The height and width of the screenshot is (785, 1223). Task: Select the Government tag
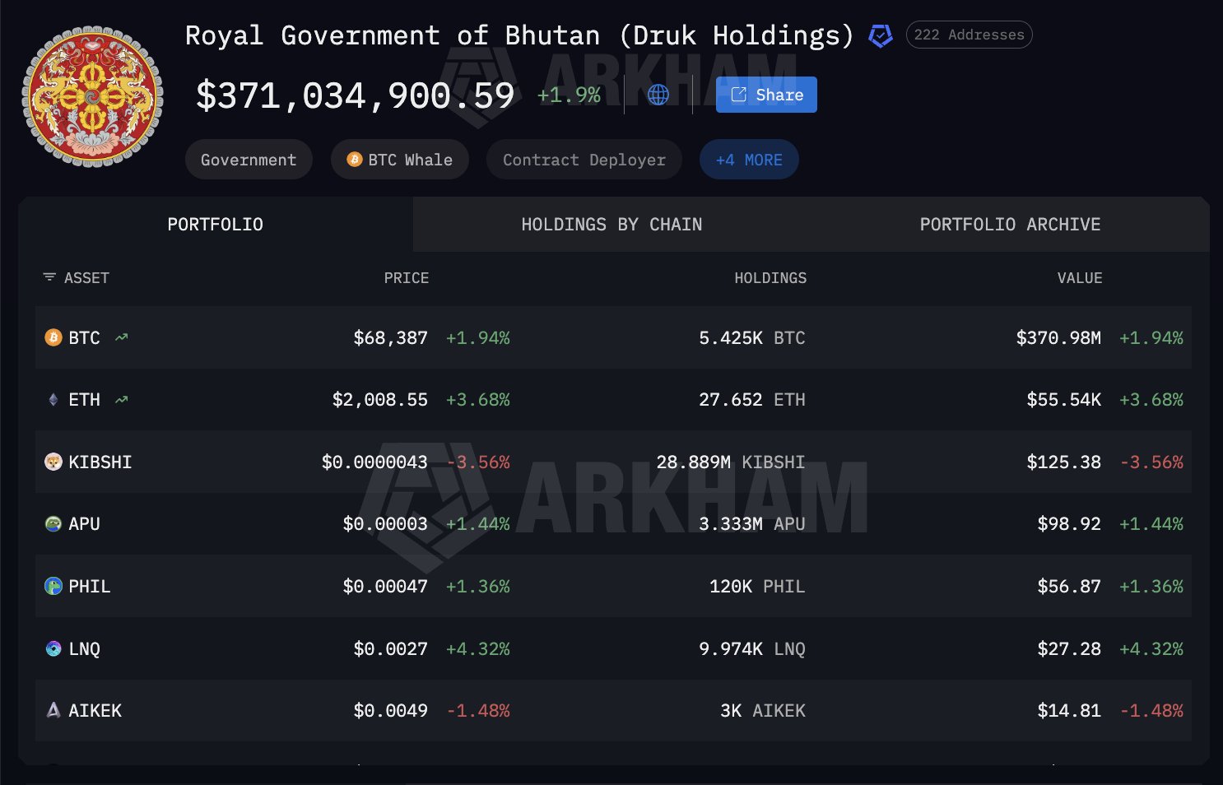[249, 160]
